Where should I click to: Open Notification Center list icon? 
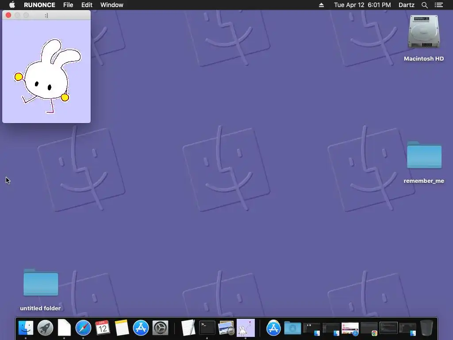[x=439, y=5]
